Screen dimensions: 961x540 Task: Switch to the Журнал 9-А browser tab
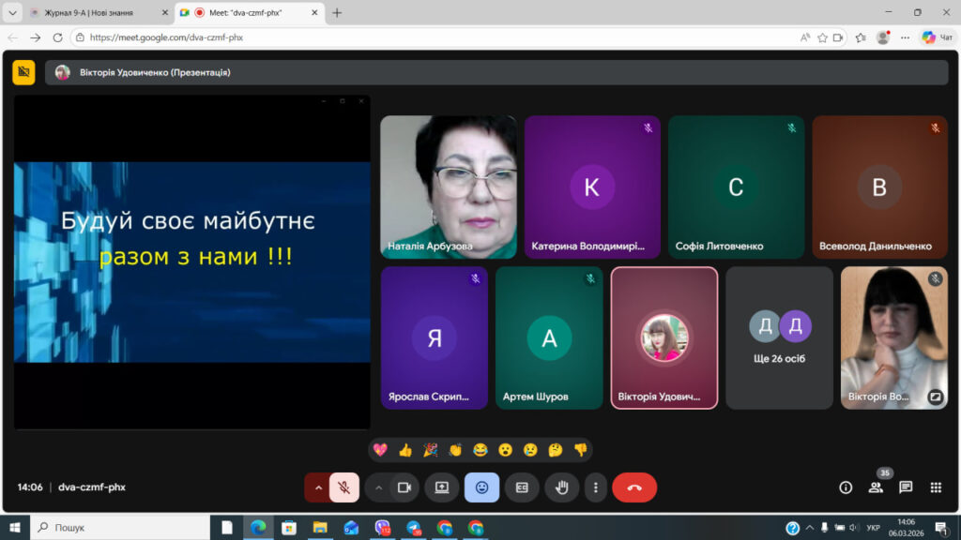(92, 12)
